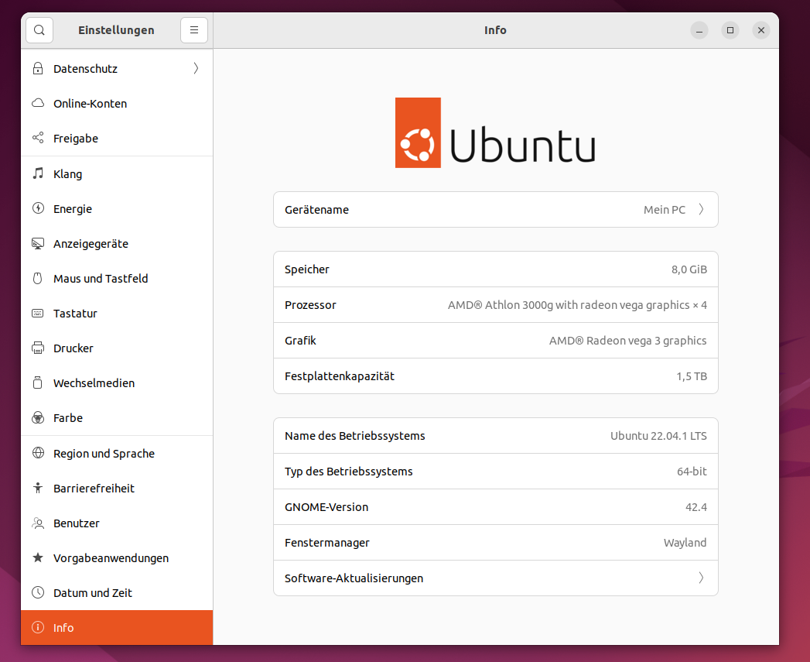Click the Speicher value 8,0 GiB

click(689, 269)
